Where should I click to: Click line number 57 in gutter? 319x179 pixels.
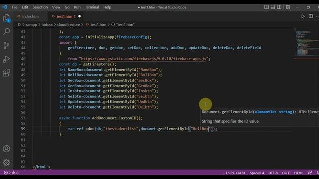click(23, 118)
